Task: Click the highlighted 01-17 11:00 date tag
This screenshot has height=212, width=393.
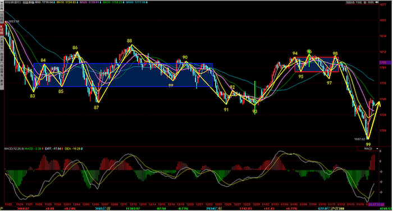Action: 377,205
